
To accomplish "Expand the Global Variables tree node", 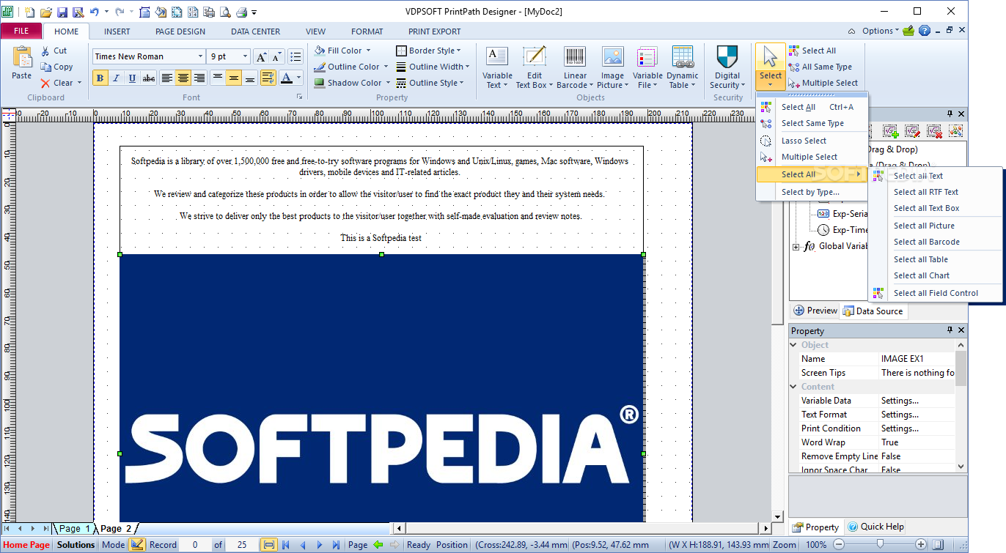I will pos(796,247).
